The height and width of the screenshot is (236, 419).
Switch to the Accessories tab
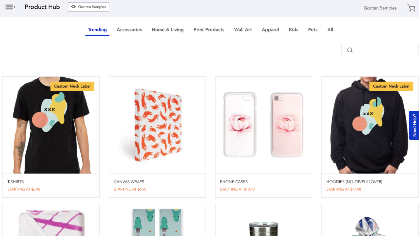point(129,30)
